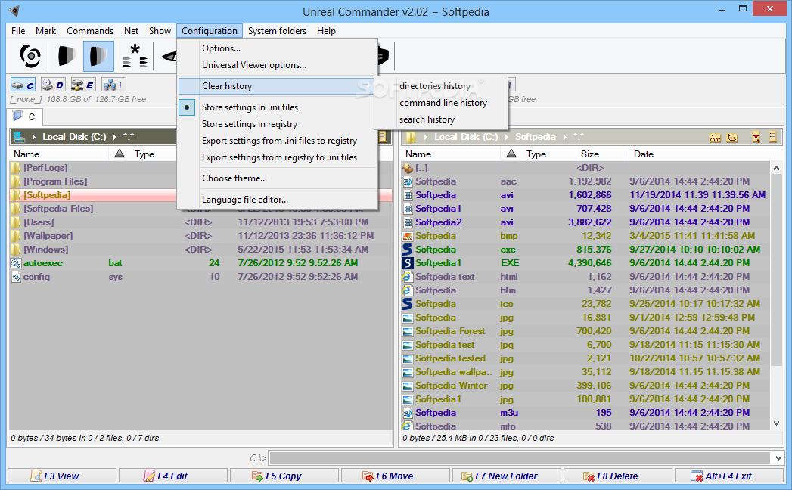Screen dimensions: 792x490
Task: Click the F8 Delete button
Action: click(618, 476)
